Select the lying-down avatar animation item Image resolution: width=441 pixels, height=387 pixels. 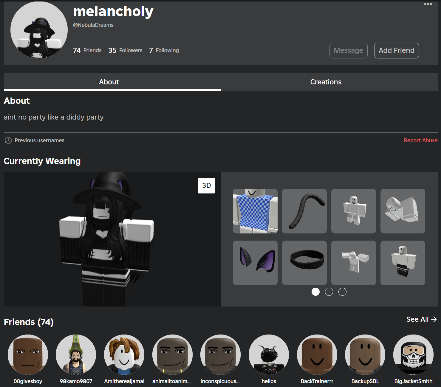[x=403, y=211]
